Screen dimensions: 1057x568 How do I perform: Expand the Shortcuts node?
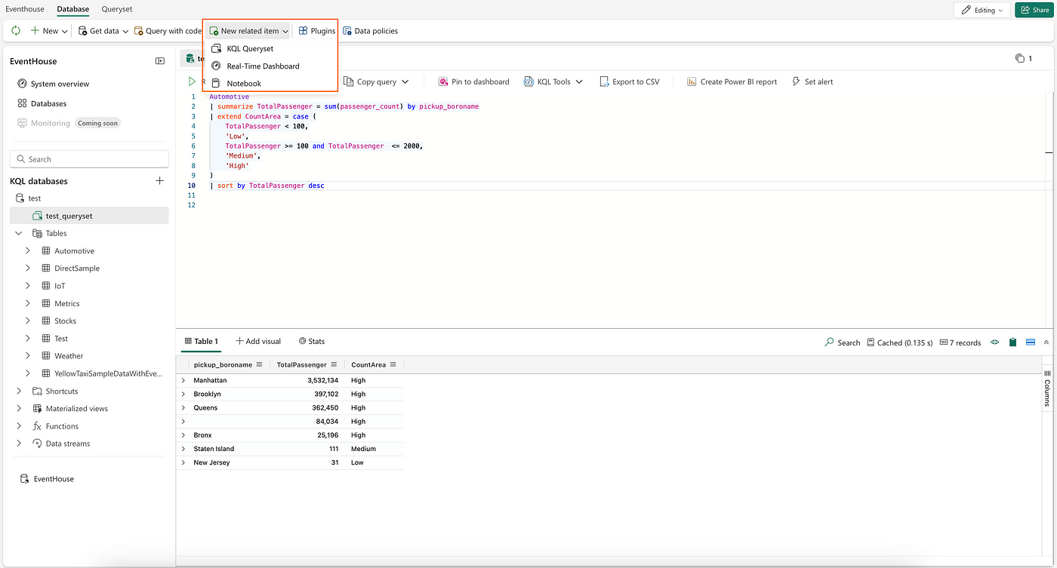(x=19, y=391)
